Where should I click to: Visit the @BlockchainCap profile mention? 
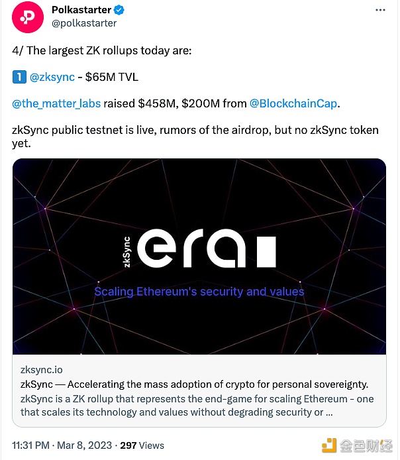293,103
